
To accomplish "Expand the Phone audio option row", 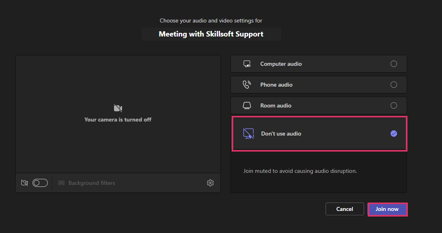I will tap(318, 84).
